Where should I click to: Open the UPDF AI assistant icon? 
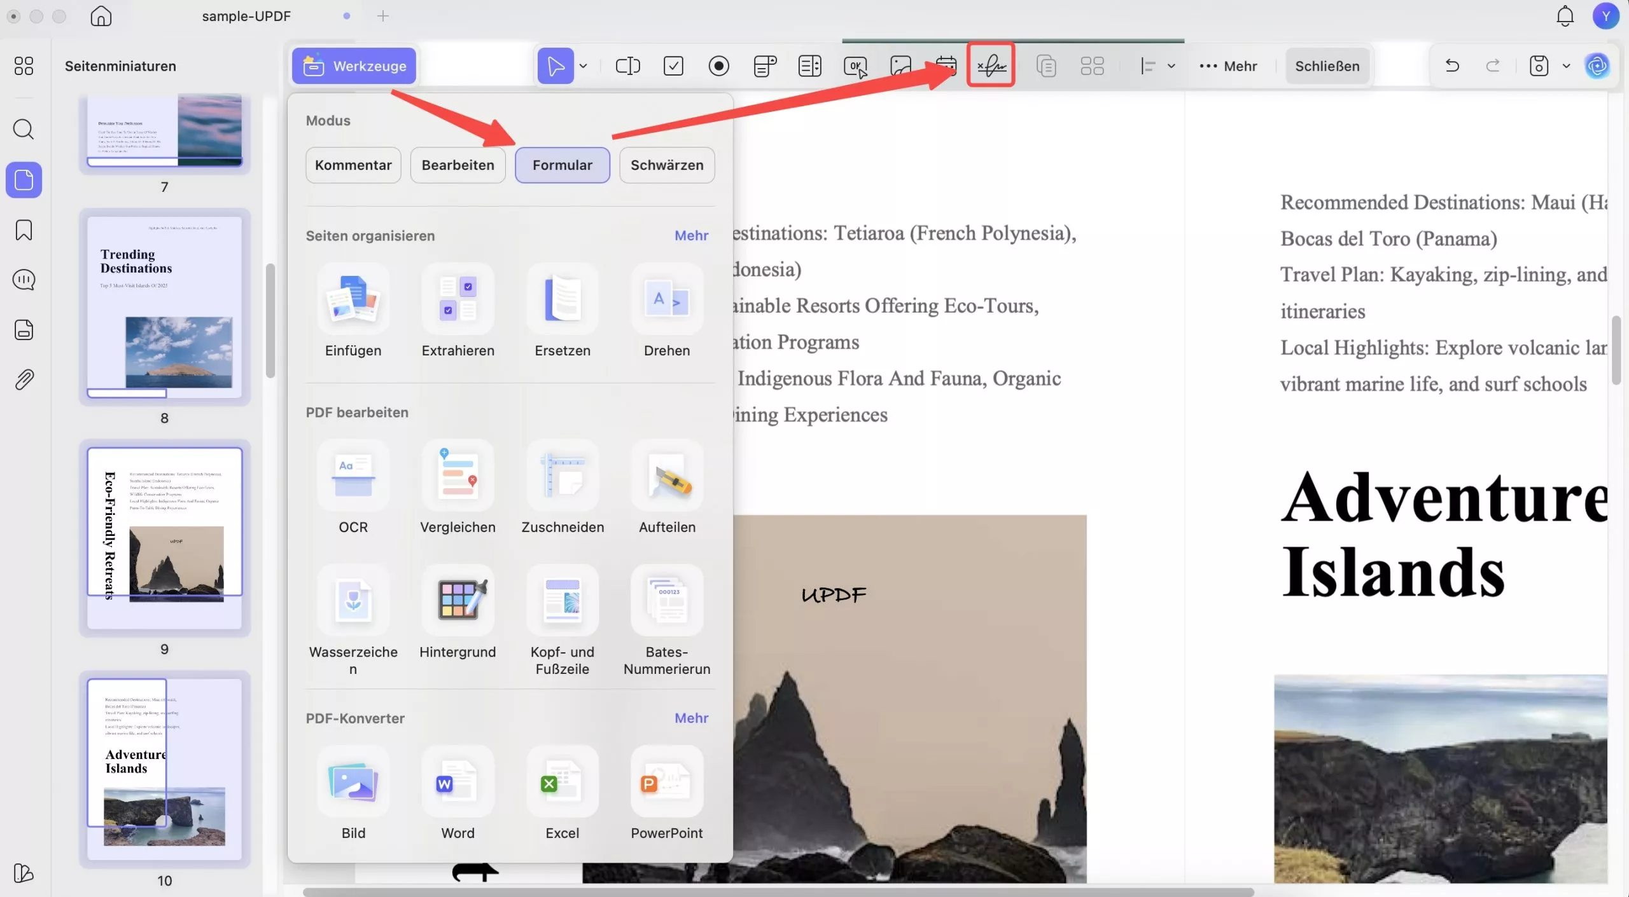[1597, 65]
